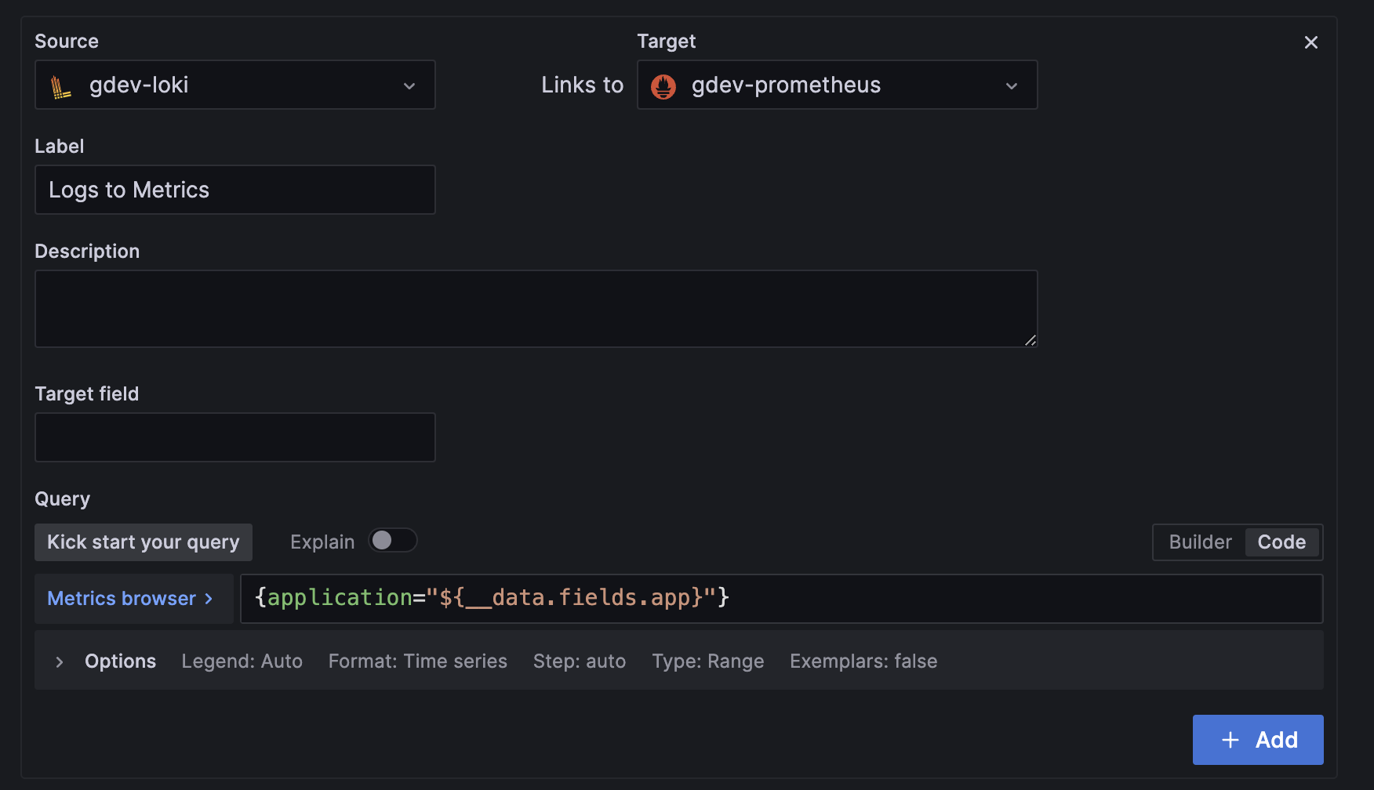1374x790 pixels.
Task: Click the plus icon on Add button
Action: (1229, 739)
